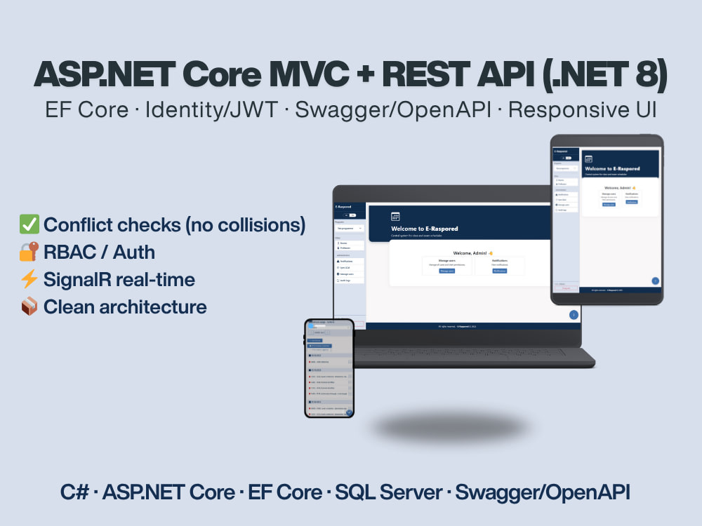The height and width of the screenshot is (526, 702).
Task: Click 'Welcome to E-Raspored' heading on laptop
Action: click(x=425, y=229)
